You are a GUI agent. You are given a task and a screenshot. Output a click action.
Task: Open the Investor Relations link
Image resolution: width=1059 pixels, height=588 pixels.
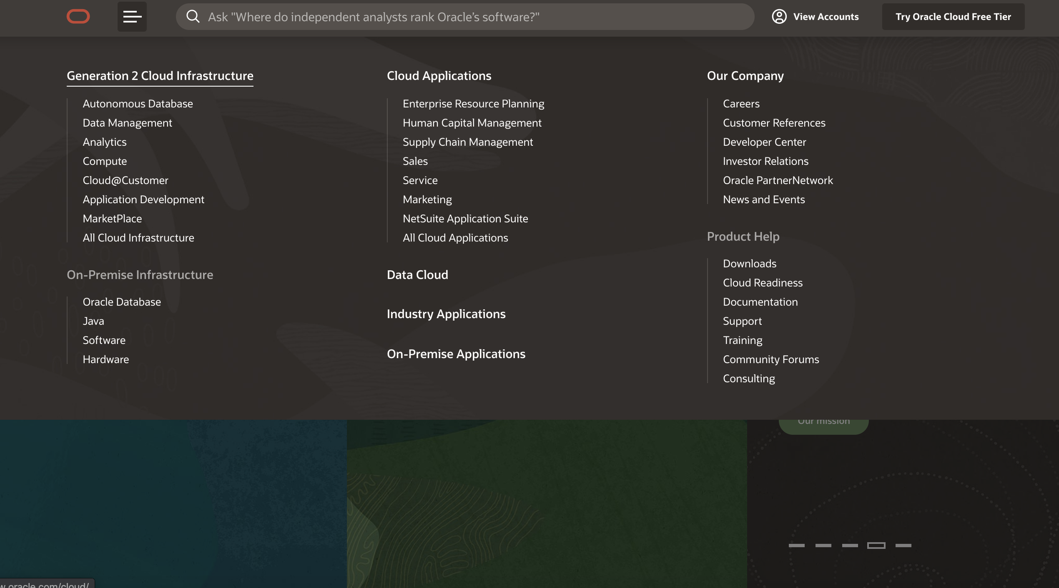[765, 161]
